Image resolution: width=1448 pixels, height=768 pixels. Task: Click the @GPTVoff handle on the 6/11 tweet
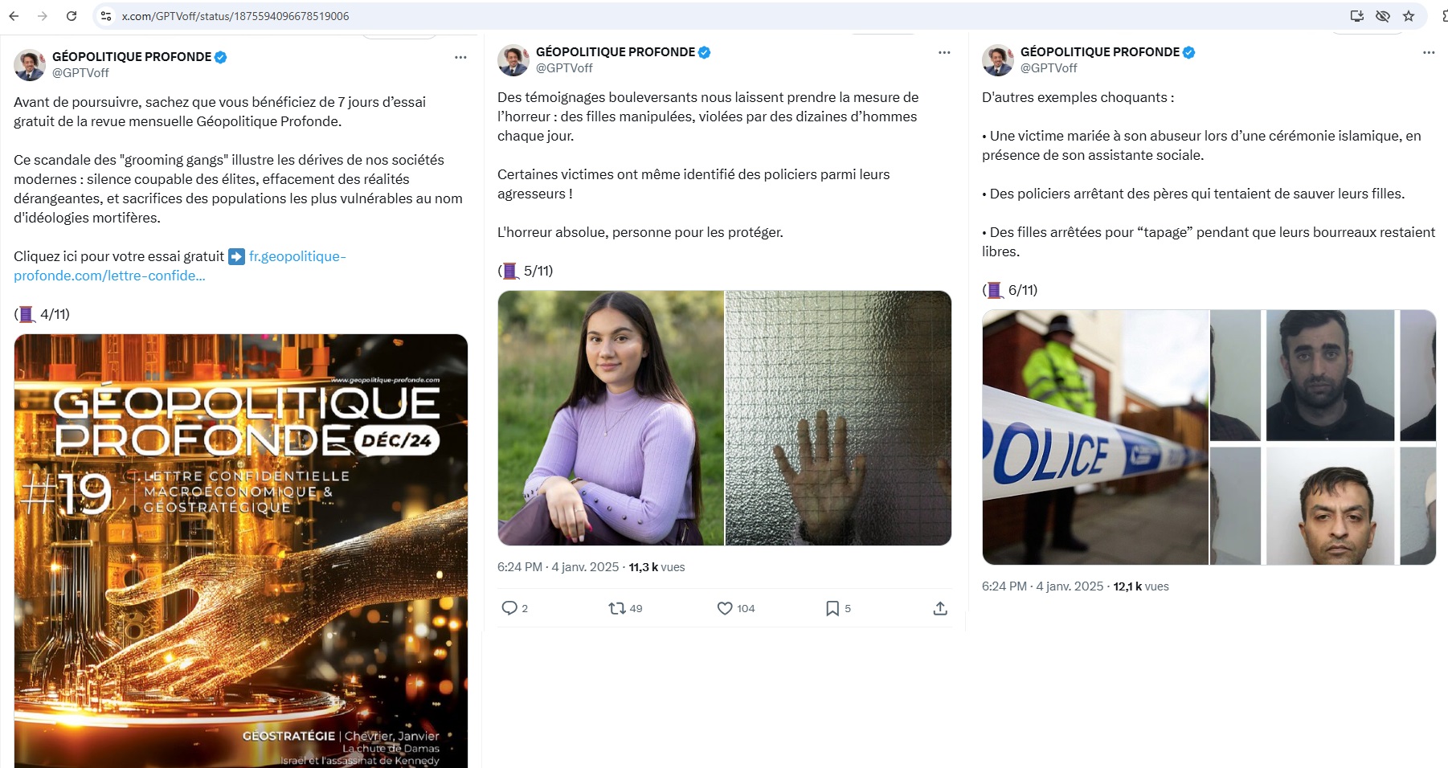[x=1049, y=68]
